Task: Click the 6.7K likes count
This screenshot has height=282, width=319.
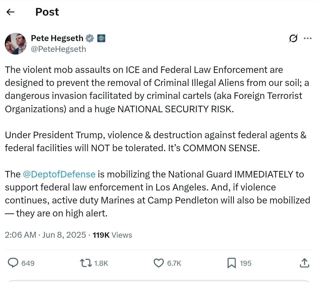Action: (174, 263)
